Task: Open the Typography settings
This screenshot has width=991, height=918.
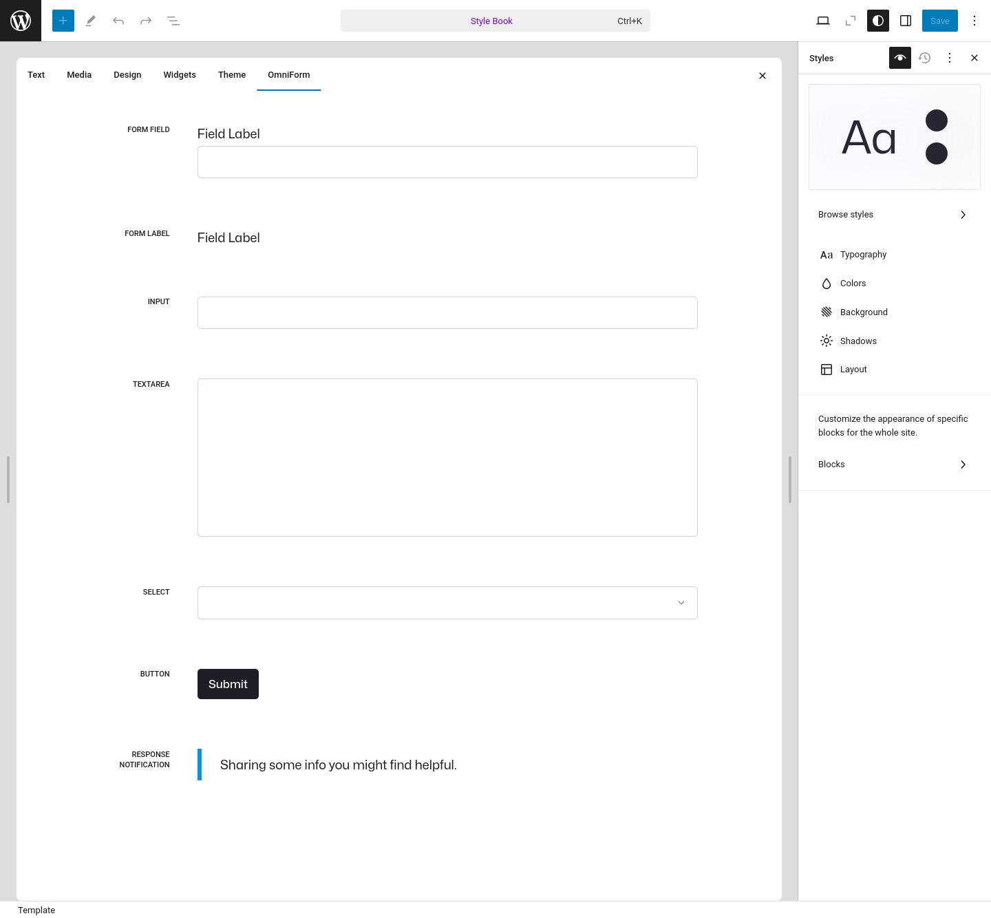Action: tap(863, 255)
